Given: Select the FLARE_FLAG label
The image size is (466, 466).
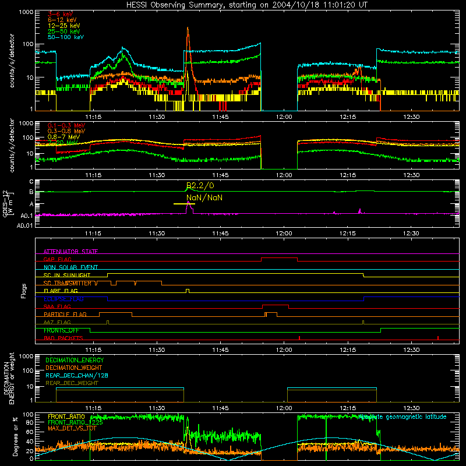Looking at the screenshot, I should click(x=61, y=291).
